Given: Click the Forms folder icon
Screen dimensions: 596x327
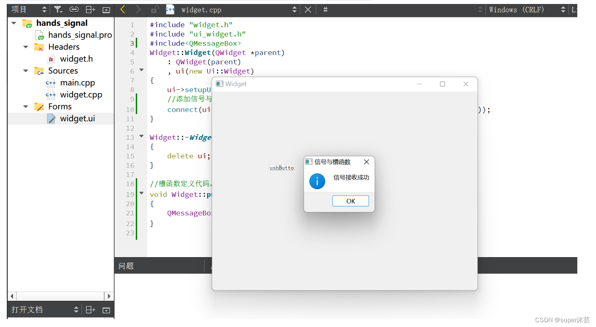Looking at the screenshot, I should [x=39, y=106].
